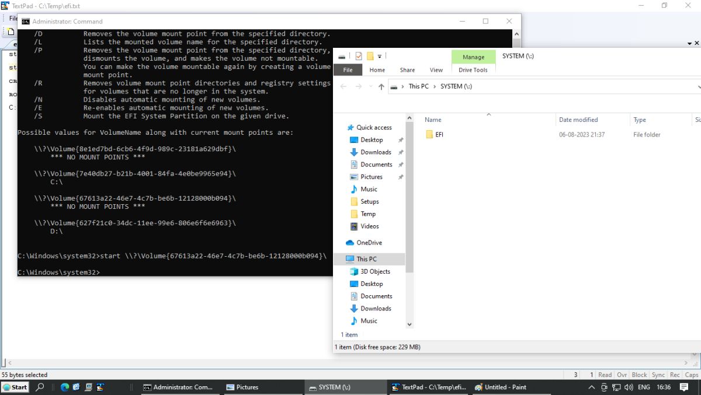The image size is (701, 395).
Task: Click volume speaker icon in tray
Action: tap(629, 387)
